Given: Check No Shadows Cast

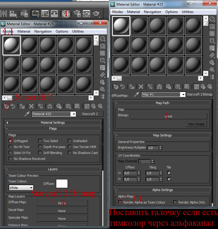Looking at the screenshot, I should point(70,153).
